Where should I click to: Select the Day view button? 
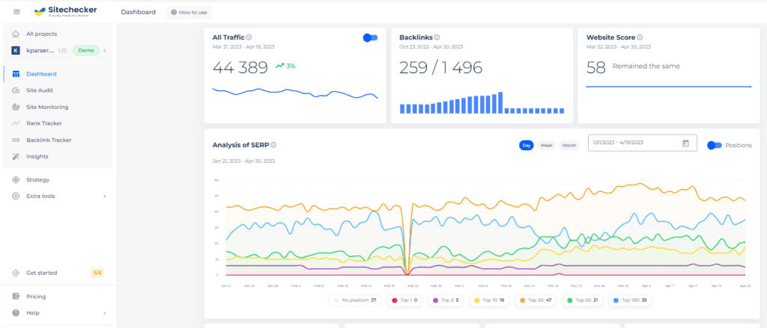point(527,146)
